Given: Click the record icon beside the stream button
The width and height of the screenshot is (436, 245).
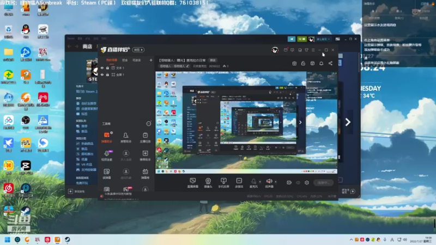Looking at the screenshot, I should point(289,182).
